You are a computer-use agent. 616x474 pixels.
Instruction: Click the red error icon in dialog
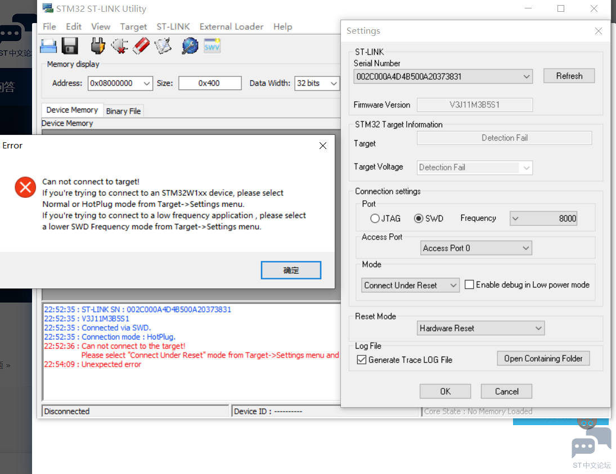[25, 187]
